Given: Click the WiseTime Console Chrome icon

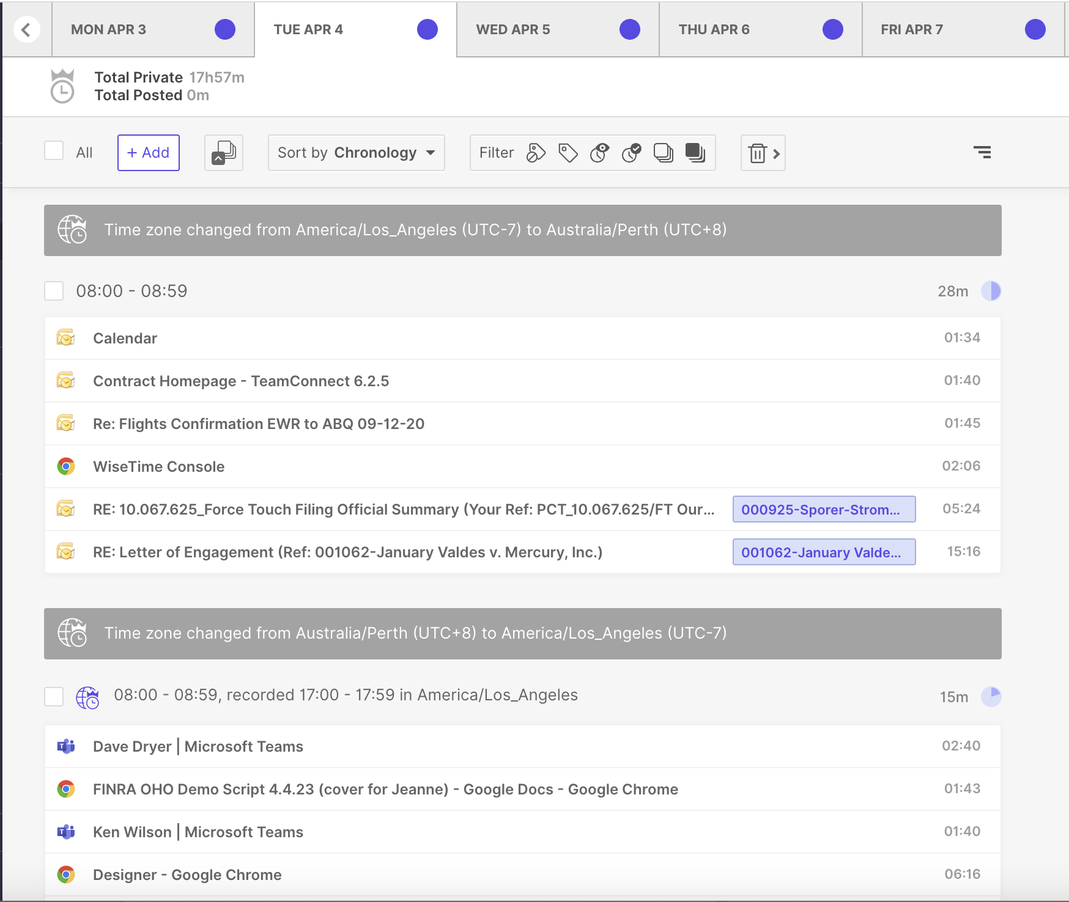Looking at the screenshot, I should tap(66, 466).
